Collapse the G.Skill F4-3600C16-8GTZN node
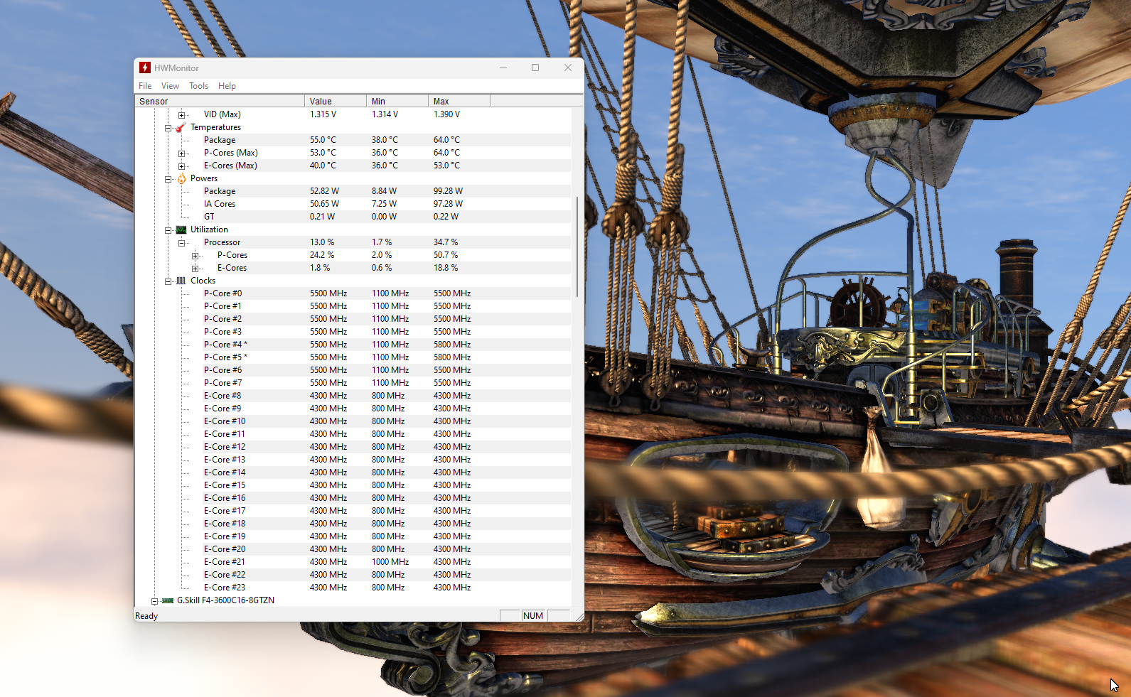The height and width of the screenshot is (697, 1131). tap(154, 601)
